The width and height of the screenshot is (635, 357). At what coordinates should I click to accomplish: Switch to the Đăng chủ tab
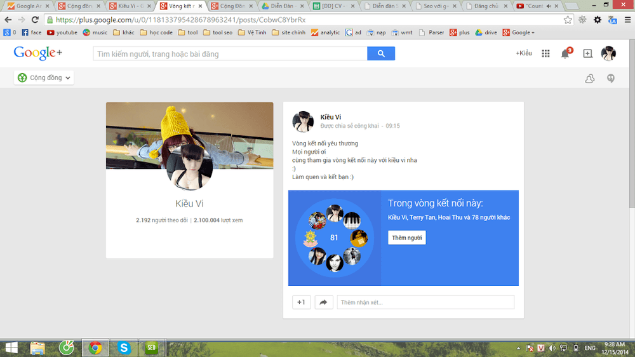click(486, 6)
